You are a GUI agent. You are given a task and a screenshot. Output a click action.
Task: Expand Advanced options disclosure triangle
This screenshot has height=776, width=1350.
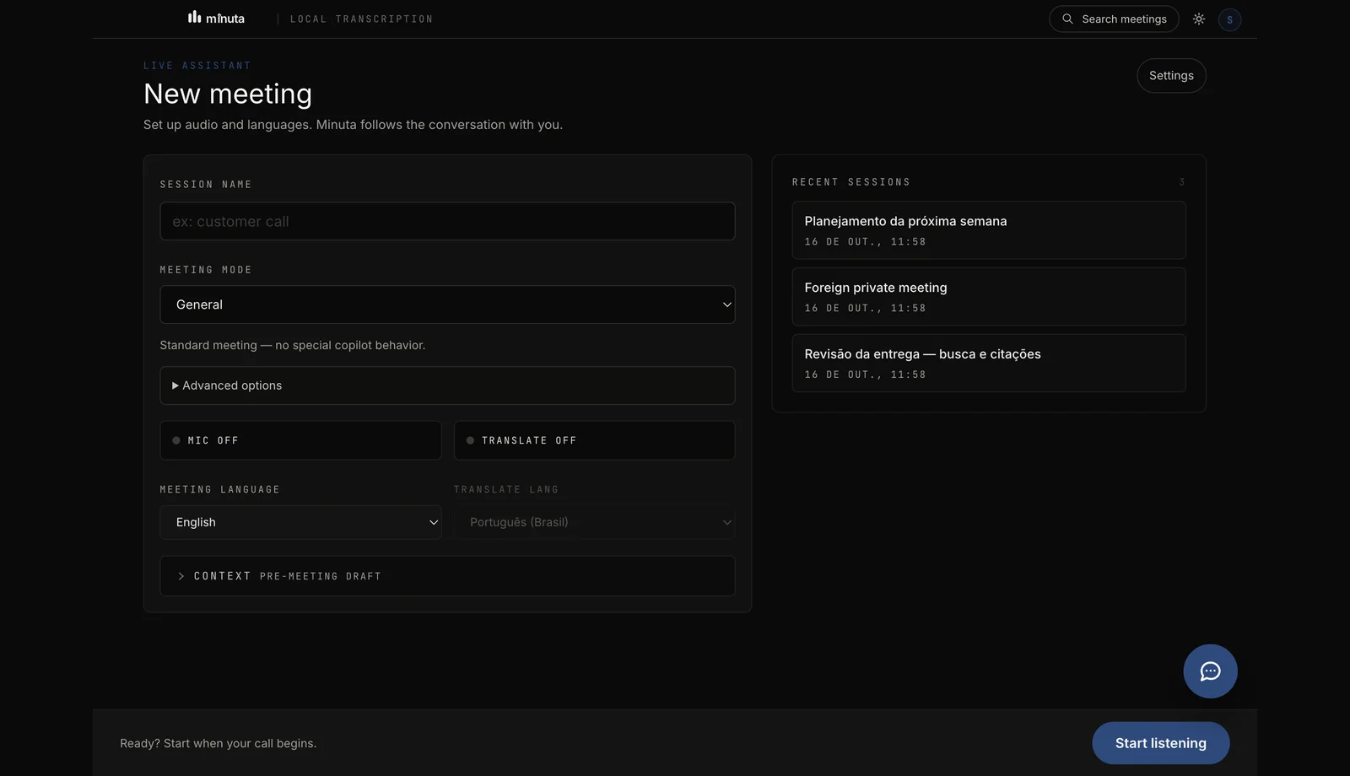[x=175, y=385]
